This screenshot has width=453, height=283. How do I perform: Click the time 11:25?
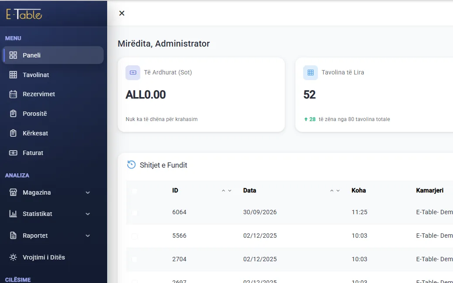click(x=359, y=212)
